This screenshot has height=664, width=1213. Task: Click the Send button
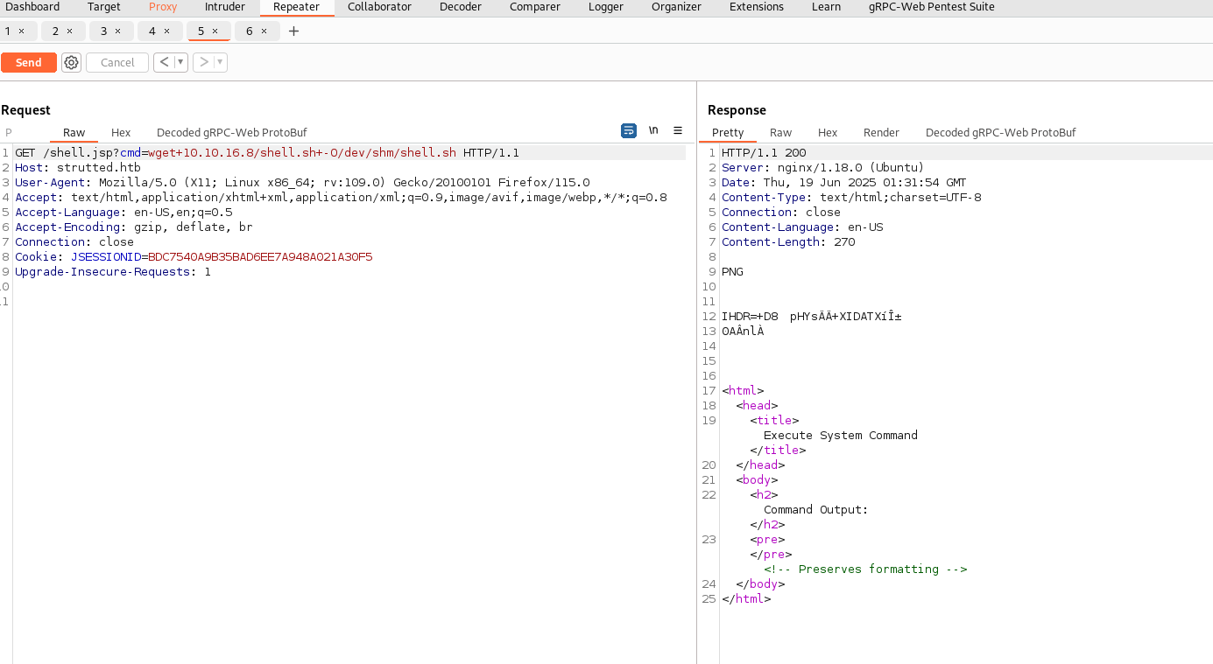pos(28,62)
